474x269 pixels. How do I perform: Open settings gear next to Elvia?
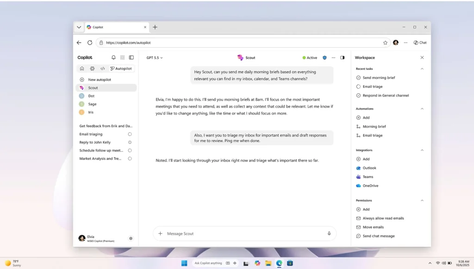(131, 238)
